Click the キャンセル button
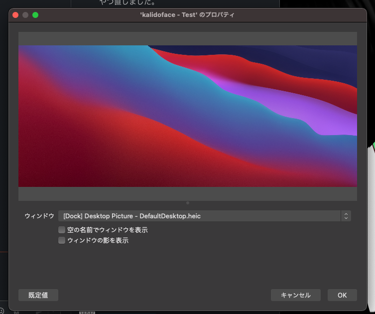The width and height of the screenshot is (375, 314). click(296, 295)
